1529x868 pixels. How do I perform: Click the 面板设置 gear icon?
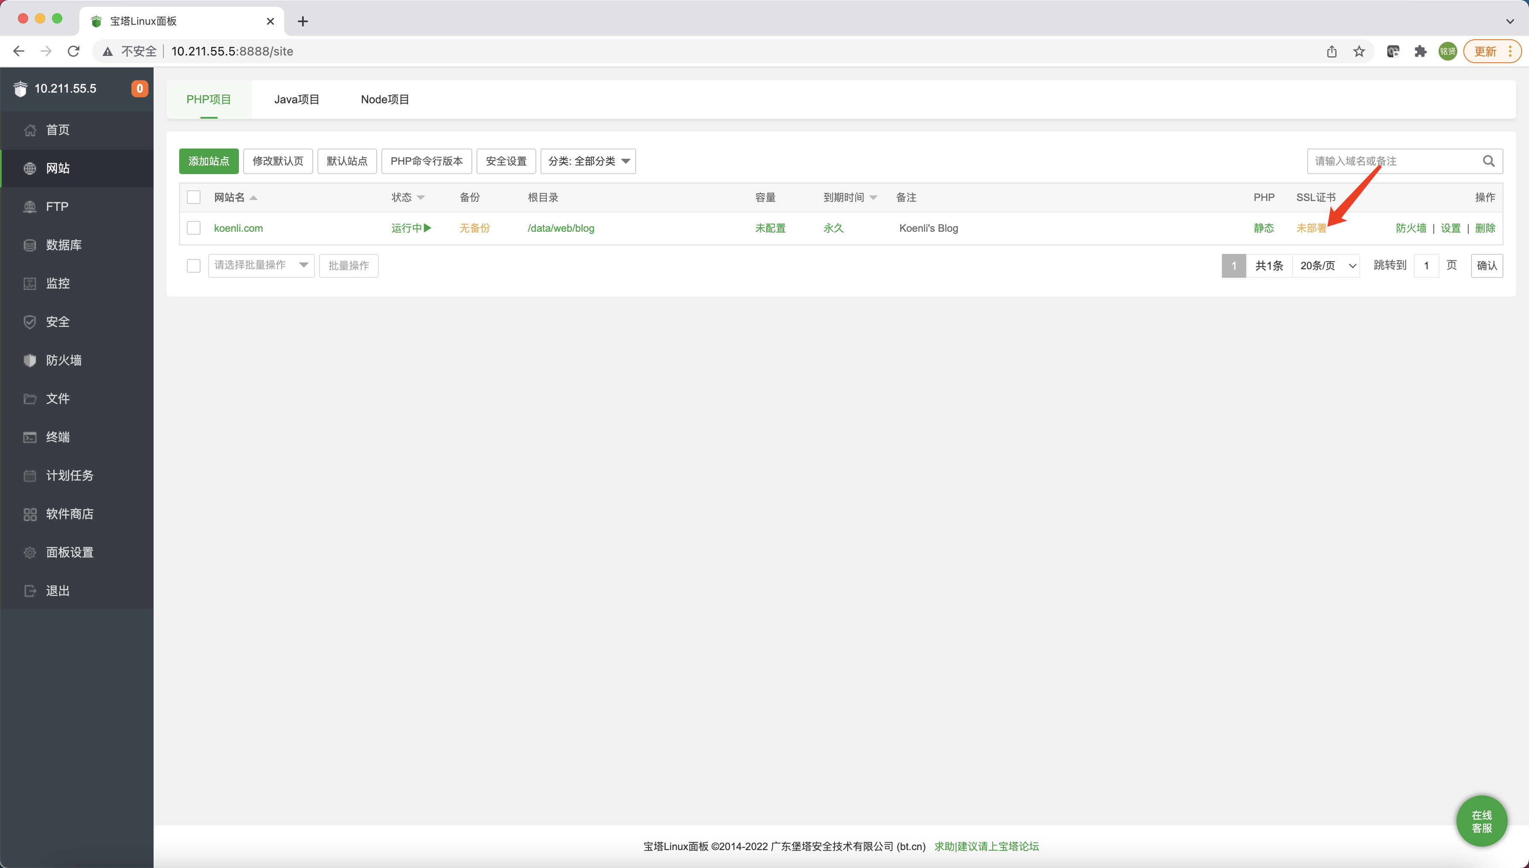coord(30,553)
